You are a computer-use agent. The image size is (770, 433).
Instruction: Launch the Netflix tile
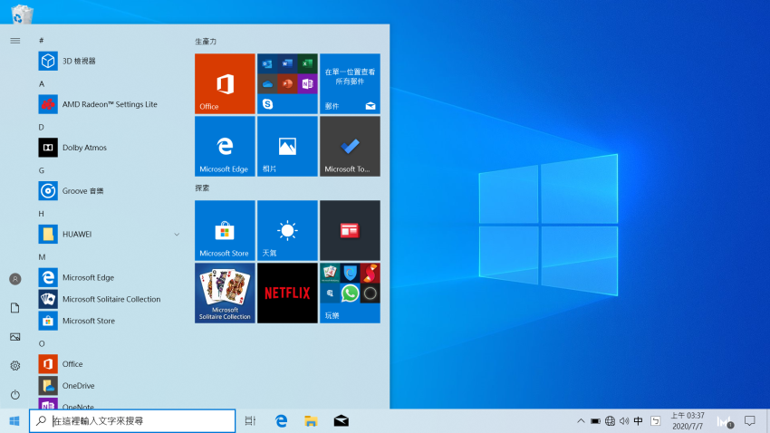tap(287, 293)
